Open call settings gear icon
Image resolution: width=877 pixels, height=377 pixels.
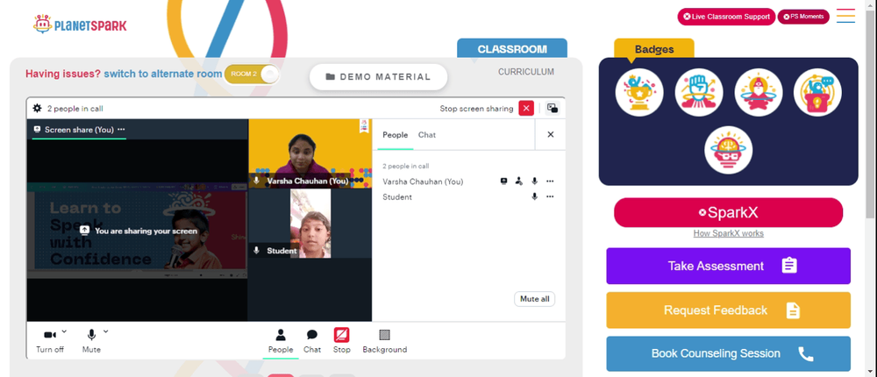pyautogui.click(x=38, y=109)
